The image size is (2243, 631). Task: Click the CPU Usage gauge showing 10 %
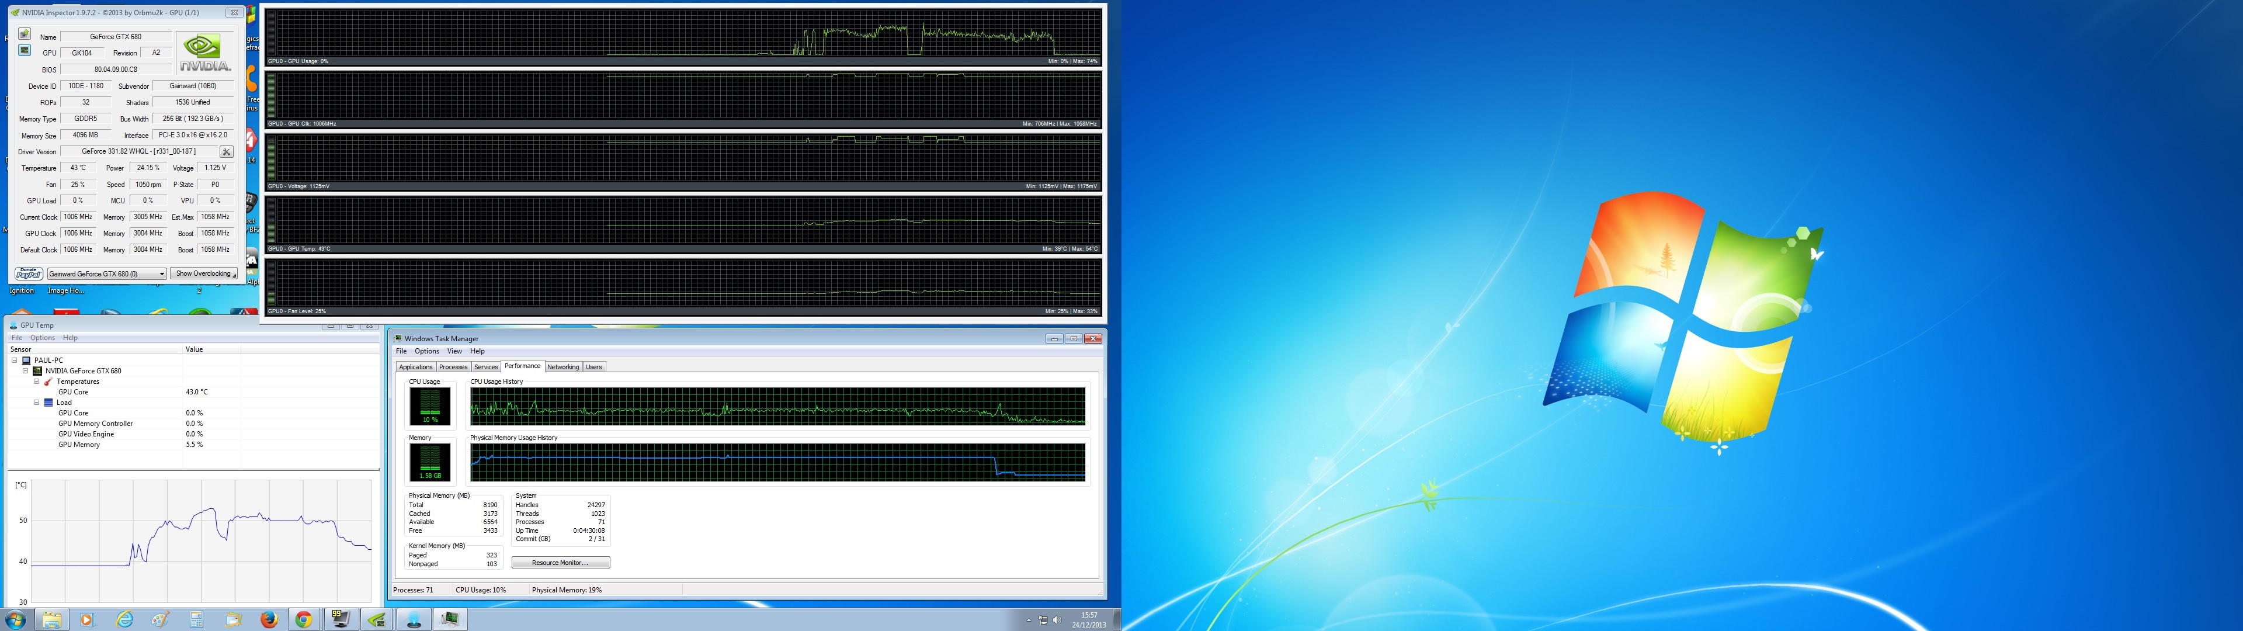pyautogui.click(x=430, y=406)
